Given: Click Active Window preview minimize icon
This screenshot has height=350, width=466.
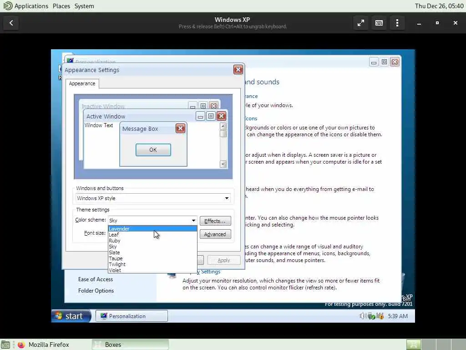Looking at the screenshot, I should tap(201, 116).
